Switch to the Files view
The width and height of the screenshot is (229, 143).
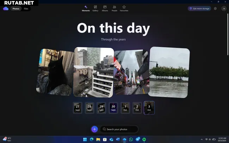(26, 8)
